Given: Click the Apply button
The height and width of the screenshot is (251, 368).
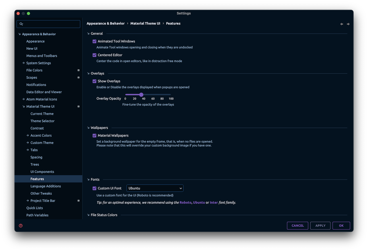Looking at the screenshot, I should (x=320, y=225).
